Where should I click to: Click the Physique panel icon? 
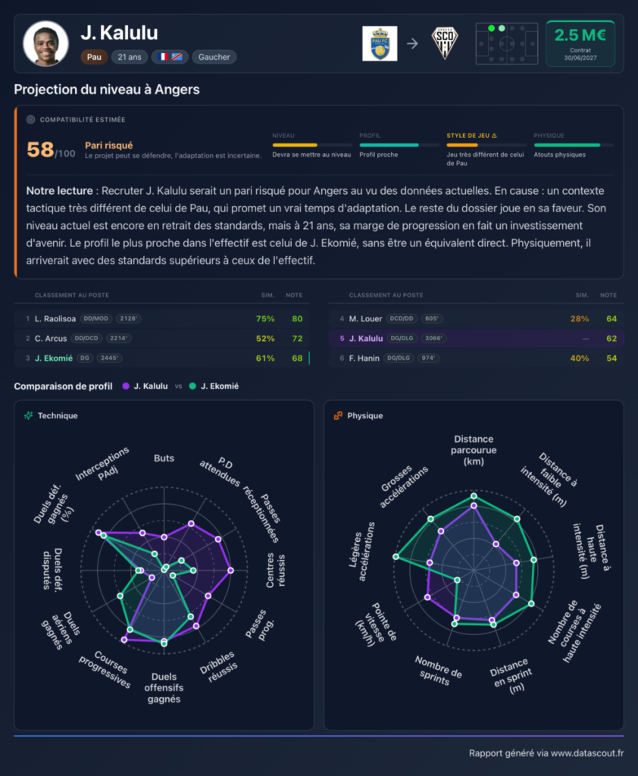[338, 416]
